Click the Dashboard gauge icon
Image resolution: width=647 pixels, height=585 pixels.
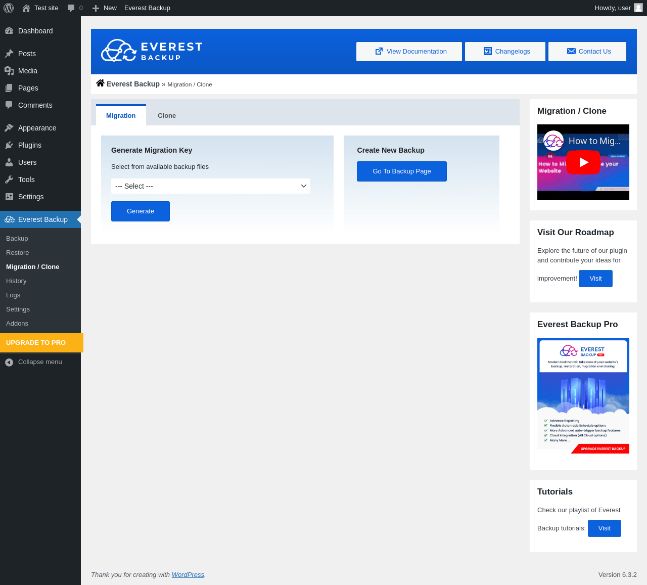pos(9,31)
